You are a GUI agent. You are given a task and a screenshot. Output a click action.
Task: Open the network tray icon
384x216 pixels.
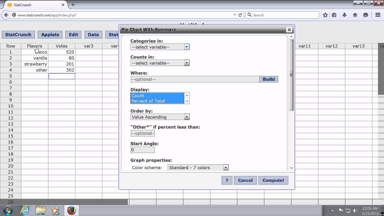tap(348, 211)
